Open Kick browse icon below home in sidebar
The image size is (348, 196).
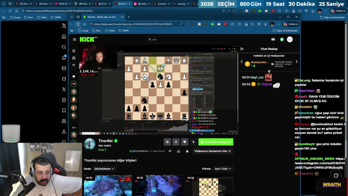[x=74, y=58]
